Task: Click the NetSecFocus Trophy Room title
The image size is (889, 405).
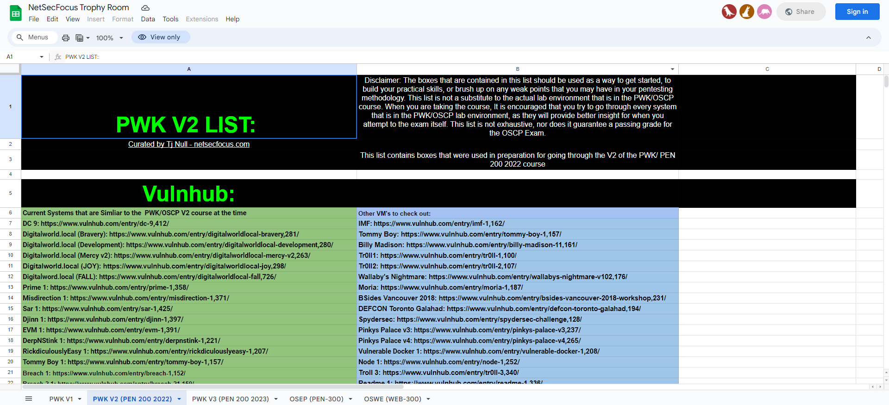Action: 79,7
